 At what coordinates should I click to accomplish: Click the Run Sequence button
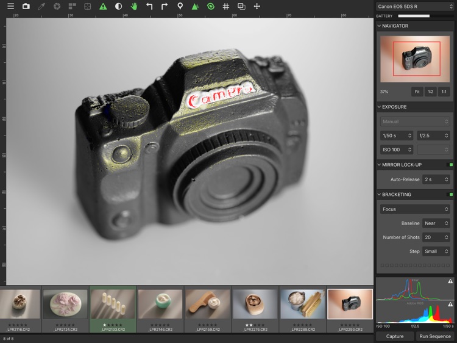pos(435,336)
